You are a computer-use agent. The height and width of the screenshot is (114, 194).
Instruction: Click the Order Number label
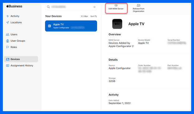[x=144, y=65]
